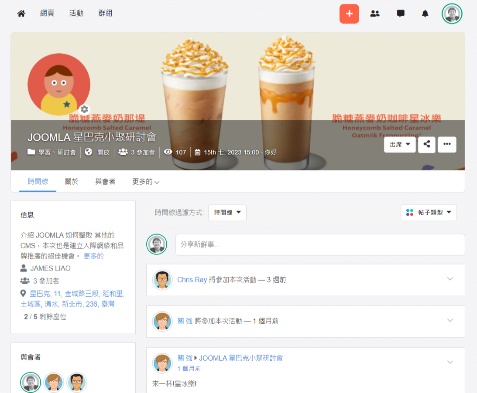Screen dimensions: 477x393
Task: Click the first attendee avatar in 與會者
Action: tap(31, 383)
